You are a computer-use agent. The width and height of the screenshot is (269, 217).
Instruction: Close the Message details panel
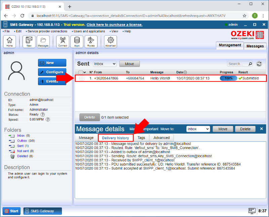click(262, 129)
